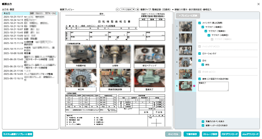Image resolution: width=262 pixels, height=139 pixels.
Task: Click the キャンセル button
Action: click(x=173, y=134)
